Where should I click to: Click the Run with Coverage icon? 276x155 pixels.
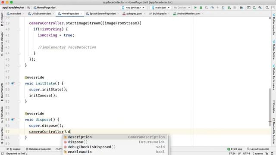tap(207, 8)
